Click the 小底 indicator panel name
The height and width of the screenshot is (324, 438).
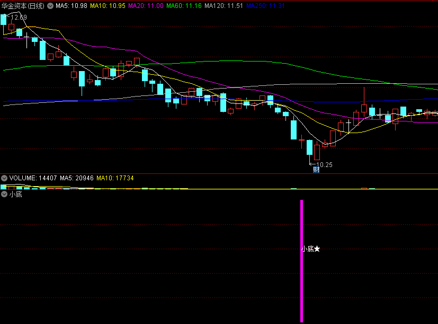[16, 195]
